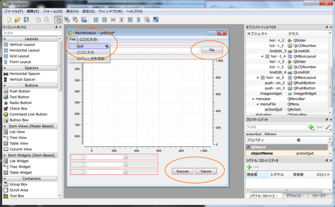Open the ファイル(F) menu
The width and height of the screenshot is (335, 207).
click(x=13, y=11)
